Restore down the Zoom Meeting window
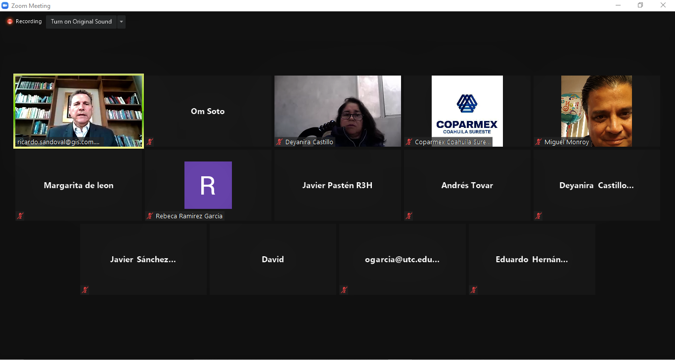Screen dimensions: 675x360 [x=640, y=5]
